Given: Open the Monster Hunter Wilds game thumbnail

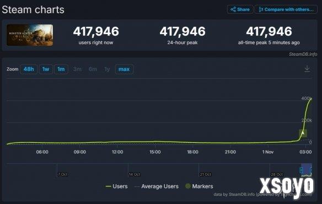Looking at the screenshot, I should click(x=30, y=35).
